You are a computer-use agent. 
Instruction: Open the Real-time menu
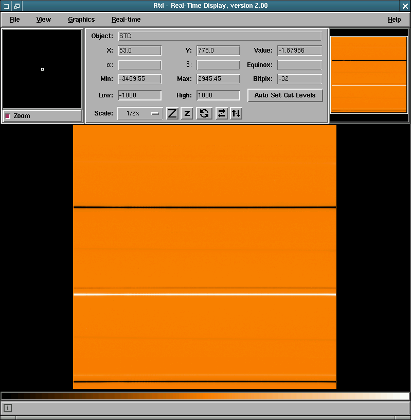point(126,20)
